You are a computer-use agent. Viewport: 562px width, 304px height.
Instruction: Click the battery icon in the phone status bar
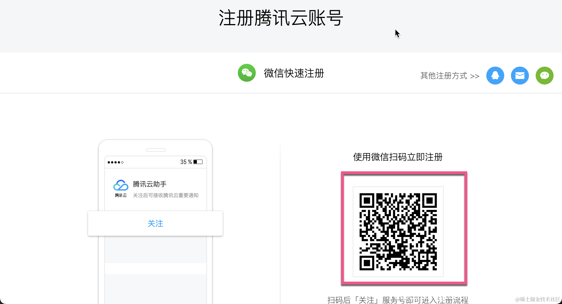[x=198, y=162]
